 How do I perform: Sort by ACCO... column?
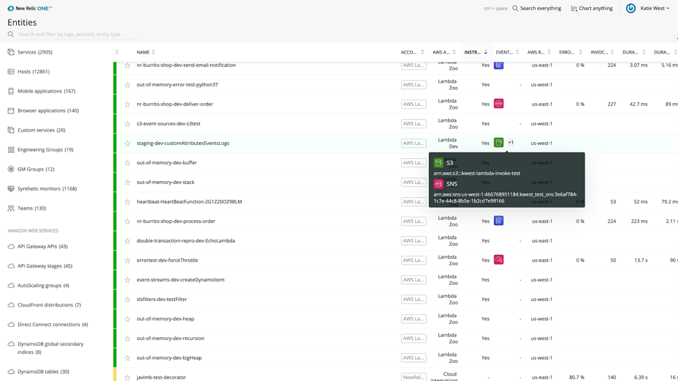[413, 52]
